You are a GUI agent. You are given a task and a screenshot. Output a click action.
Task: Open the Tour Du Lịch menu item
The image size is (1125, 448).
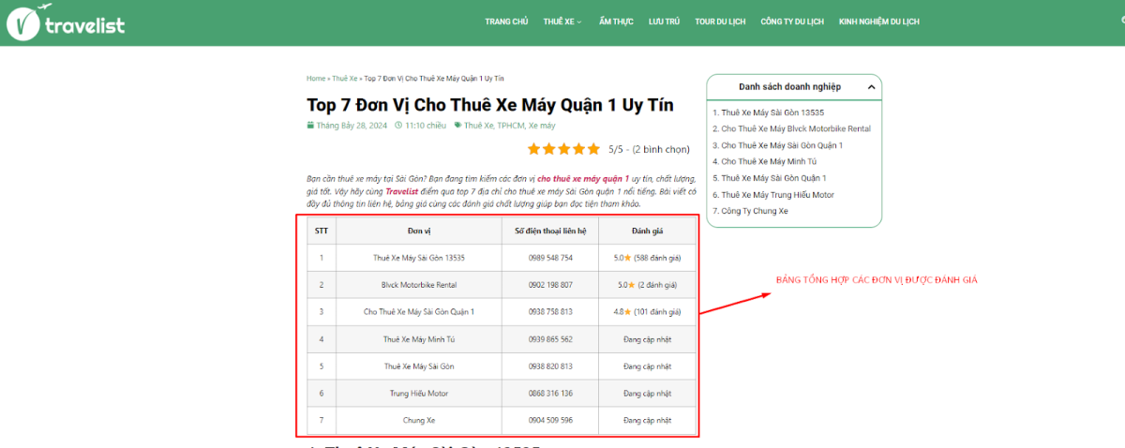point(720,22)
